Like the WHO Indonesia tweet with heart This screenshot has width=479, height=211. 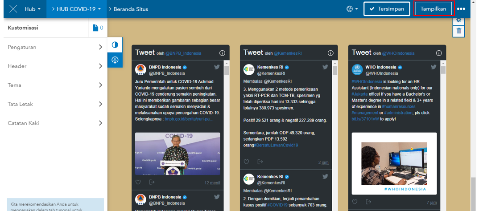coord(355,202)
